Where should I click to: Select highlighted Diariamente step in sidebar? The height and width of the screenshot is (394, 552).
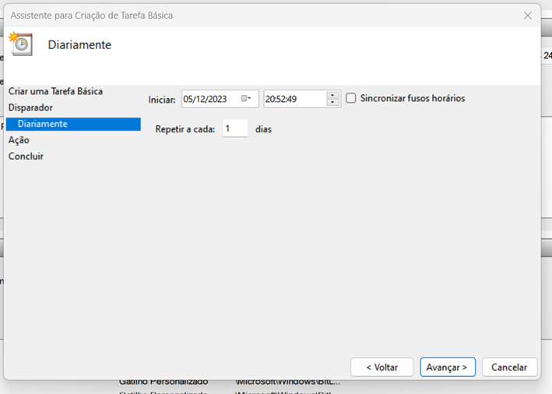pyautogui.click(x=42, y=124)
